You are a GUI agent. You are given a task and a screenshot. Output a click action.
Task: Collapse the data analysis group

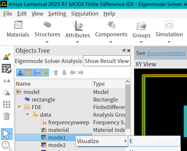point(27,114)
